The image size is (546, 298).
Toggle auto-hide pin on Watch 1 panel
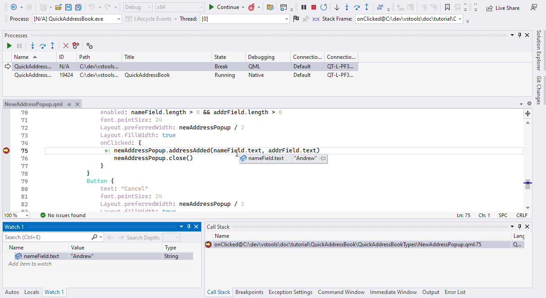point(189,227)
